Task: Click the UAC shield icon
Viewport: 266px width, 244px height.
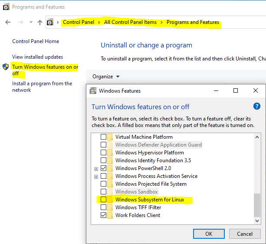Action: [x=6, y=67]
